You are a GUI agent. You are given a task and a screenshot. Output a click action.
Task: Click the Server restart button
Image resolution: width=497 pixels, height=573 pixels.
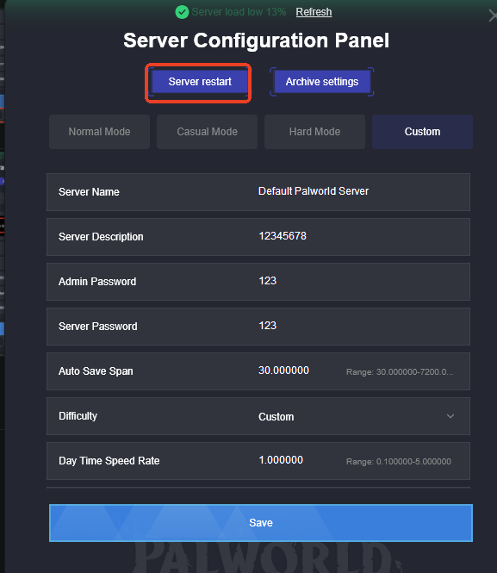click(x=200, y=82)
